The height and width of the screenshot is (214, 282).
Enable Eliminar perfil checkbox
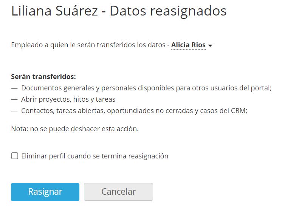point(15,156)
